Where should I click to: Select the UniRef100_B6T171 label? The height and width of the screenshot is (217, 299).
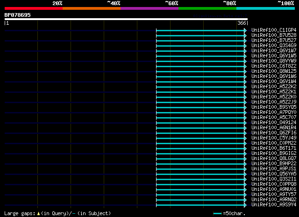(x=274, y=148)
